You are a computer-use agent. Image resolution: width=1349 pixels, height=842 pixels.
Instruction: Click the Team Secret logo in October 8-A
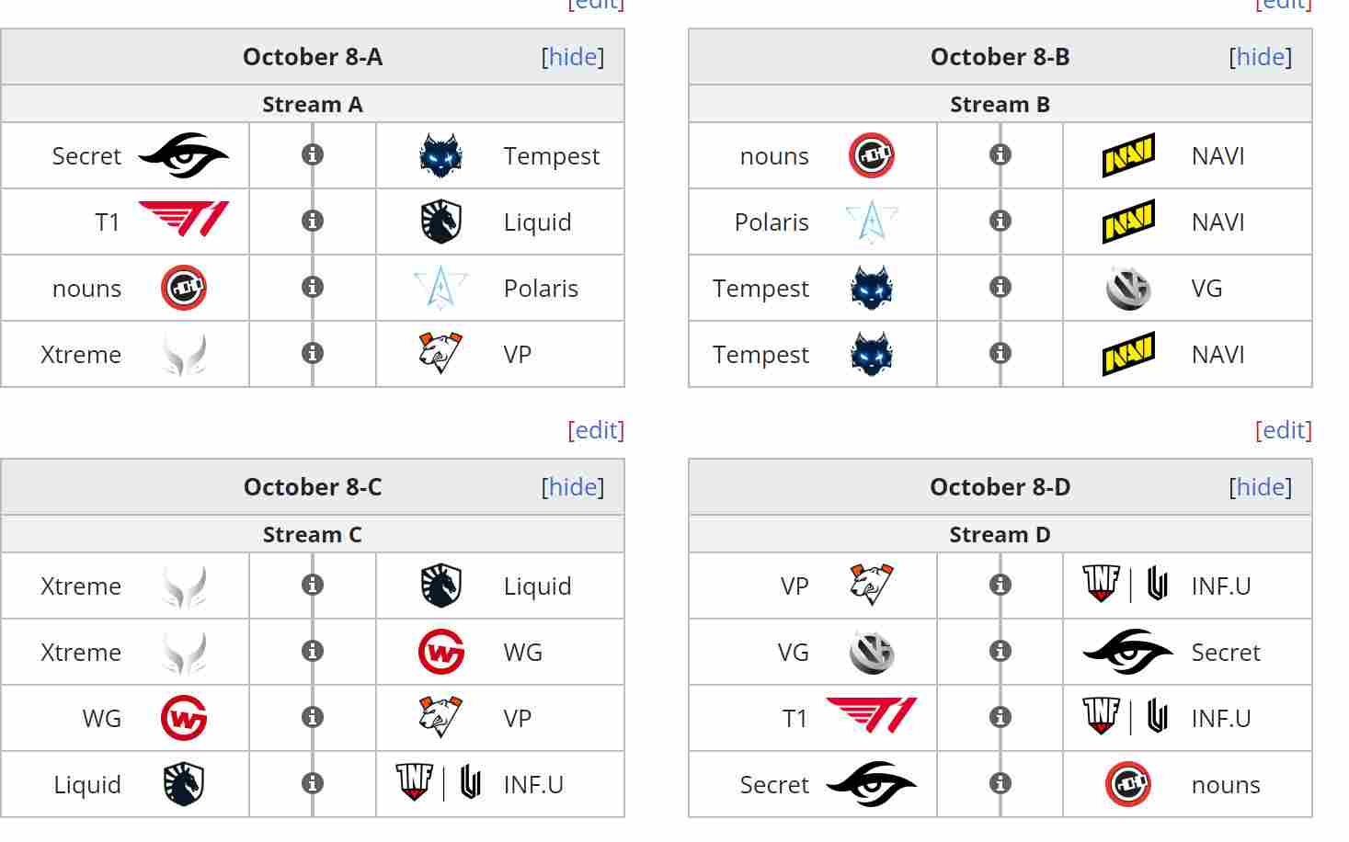pos(184,155)
